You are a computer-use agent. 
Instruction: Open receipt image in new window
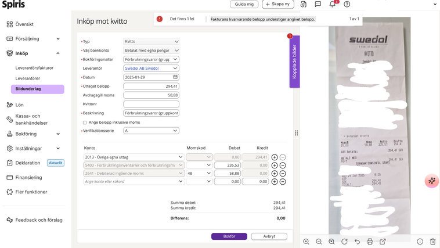point(383,242)
